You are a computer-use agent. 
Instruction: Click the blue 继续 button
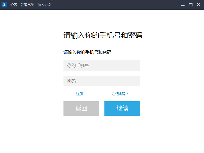click(x=122, y=108)
